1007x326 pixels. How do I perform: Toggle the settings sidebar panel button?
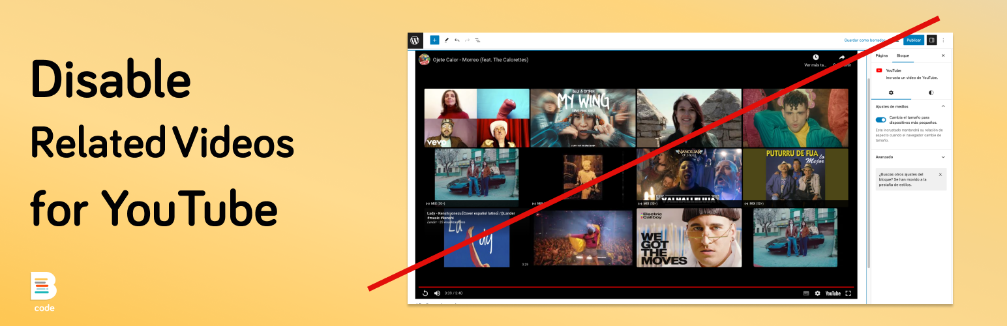931,40
